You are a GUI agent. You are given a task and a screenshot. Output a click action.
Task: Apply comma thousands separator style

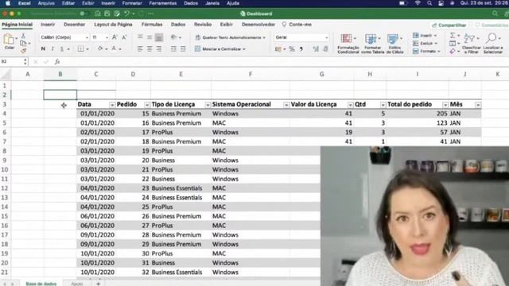(301, 49)
